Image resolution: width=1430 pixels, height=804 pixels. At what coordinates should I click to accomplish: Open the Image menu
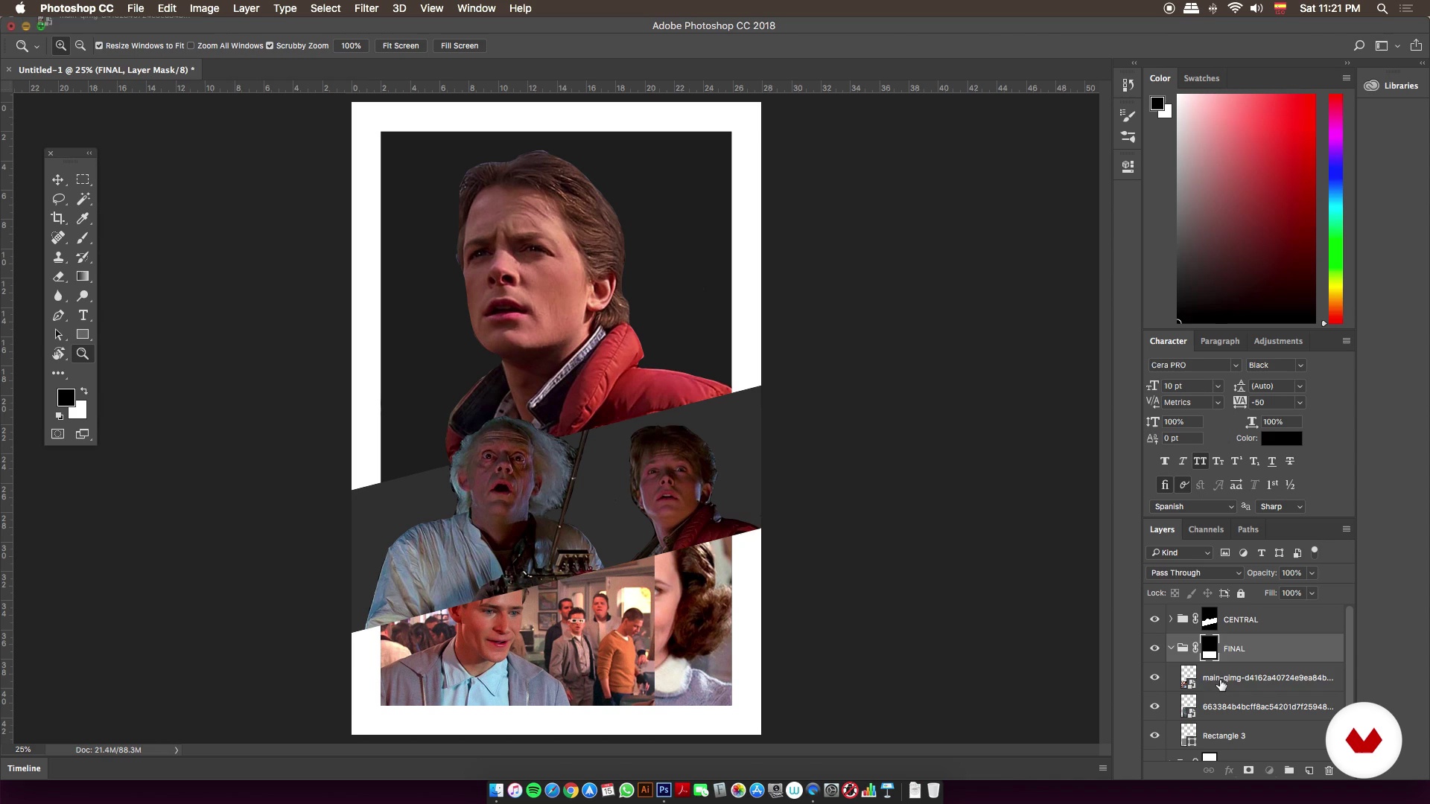pos(204,8)
